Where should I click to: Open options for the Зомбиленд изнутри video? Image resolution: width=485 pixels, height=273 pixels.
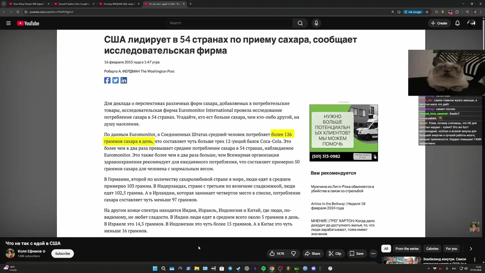[475, 260]
